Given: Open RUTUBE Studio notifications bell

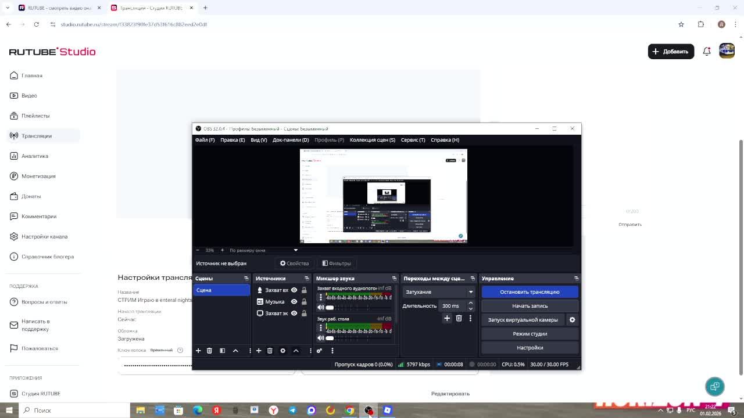Looking at the screenshot, I should [x=707, y=52].
